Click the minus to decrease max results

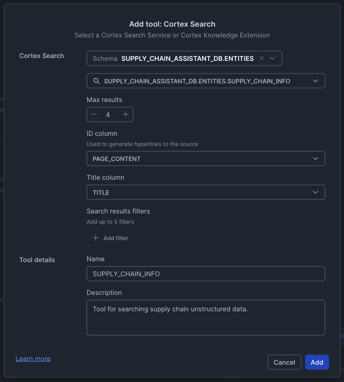coord(94,114)
